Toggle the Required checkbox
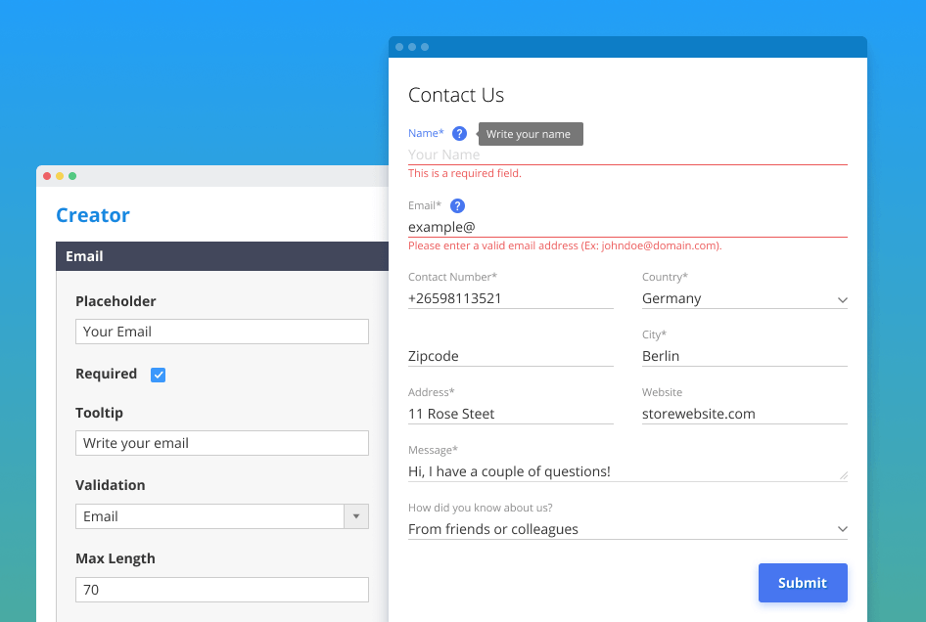This screenshot has height=622, width=926. point(158,375)
